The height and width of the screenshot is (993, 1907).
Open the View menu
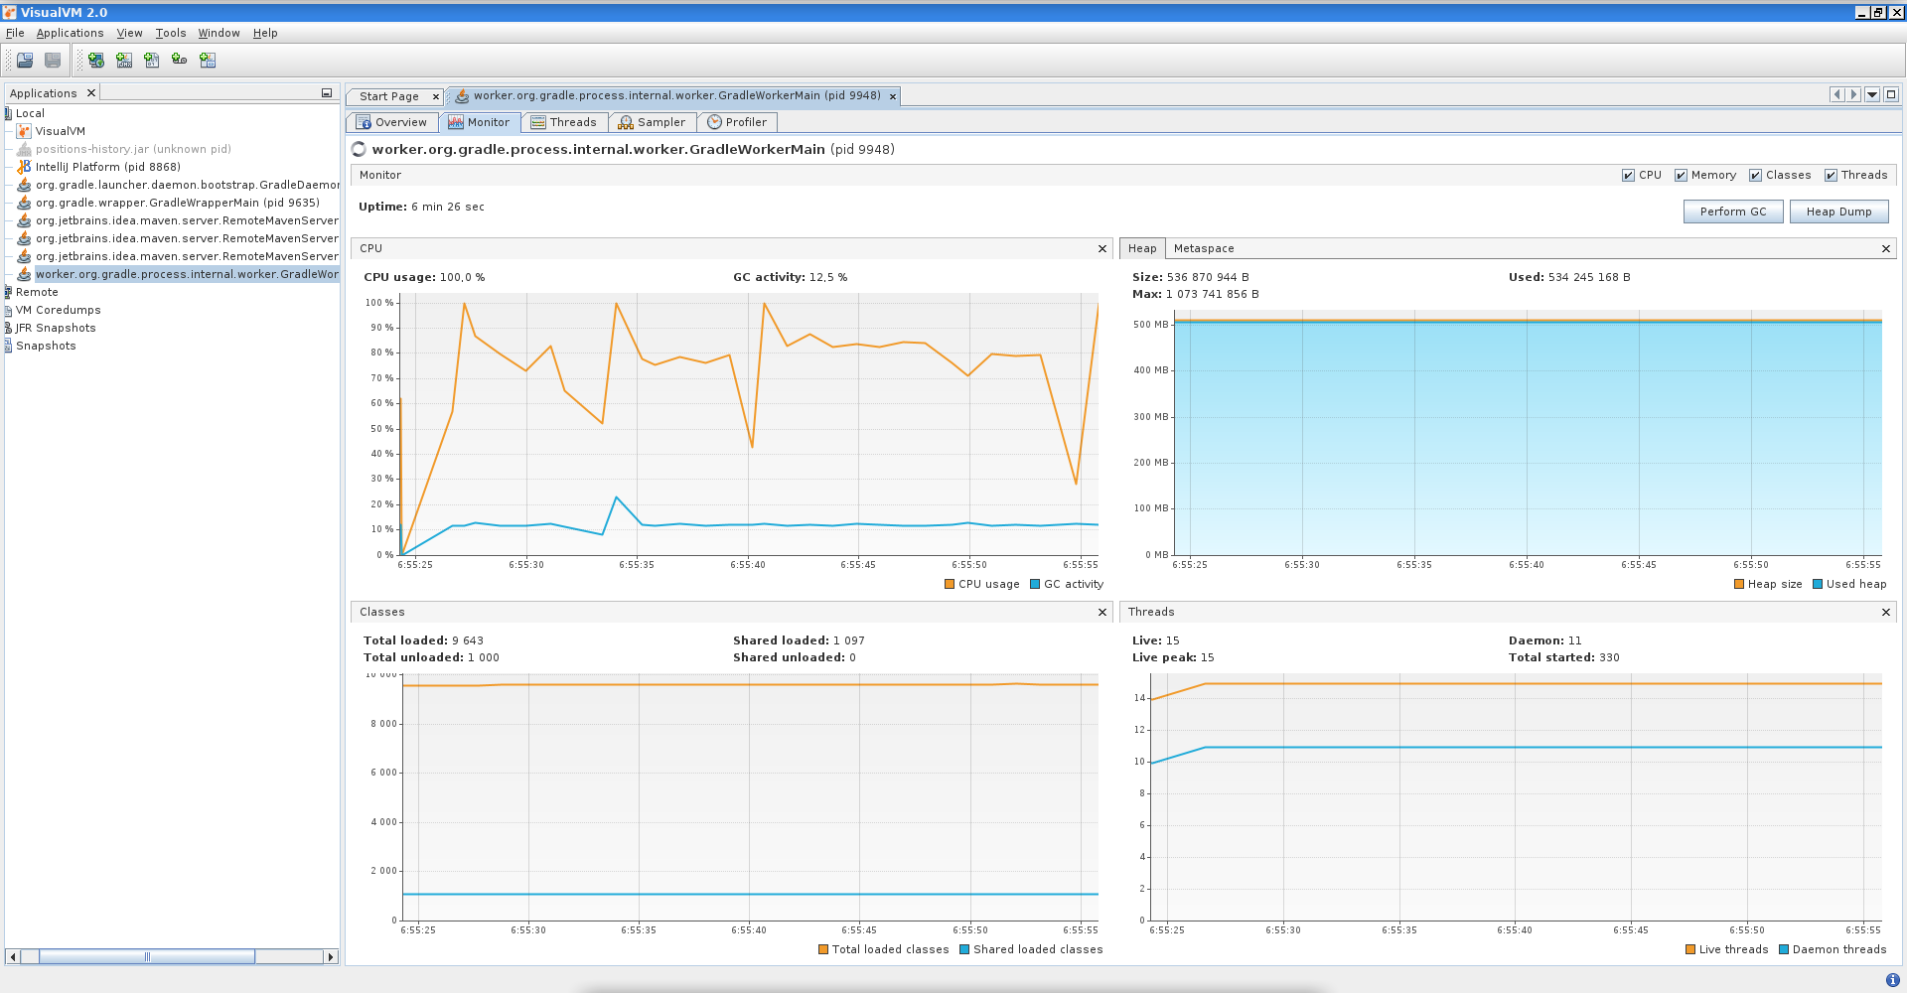(x=129, y=33)
